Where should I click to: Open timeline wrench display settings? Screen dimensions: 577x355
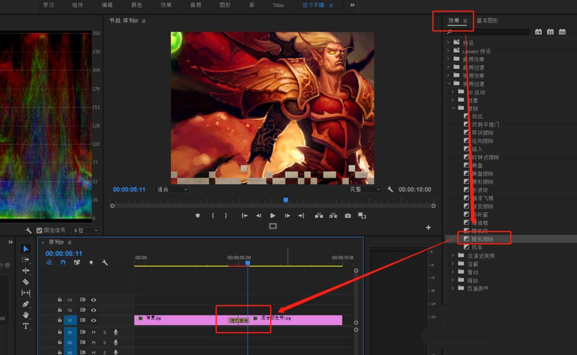(105, 263)
